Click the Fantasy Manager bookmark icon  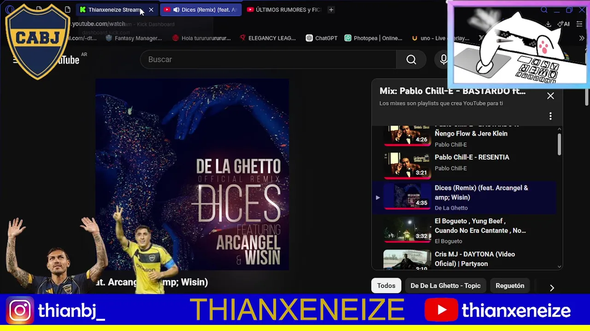[109, 38]
